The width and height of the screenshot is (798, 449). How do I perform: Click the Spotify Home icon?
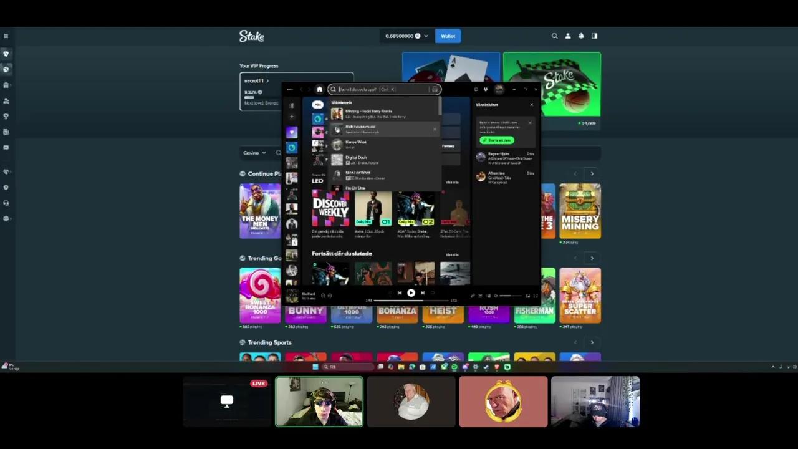tap(320, 89)
